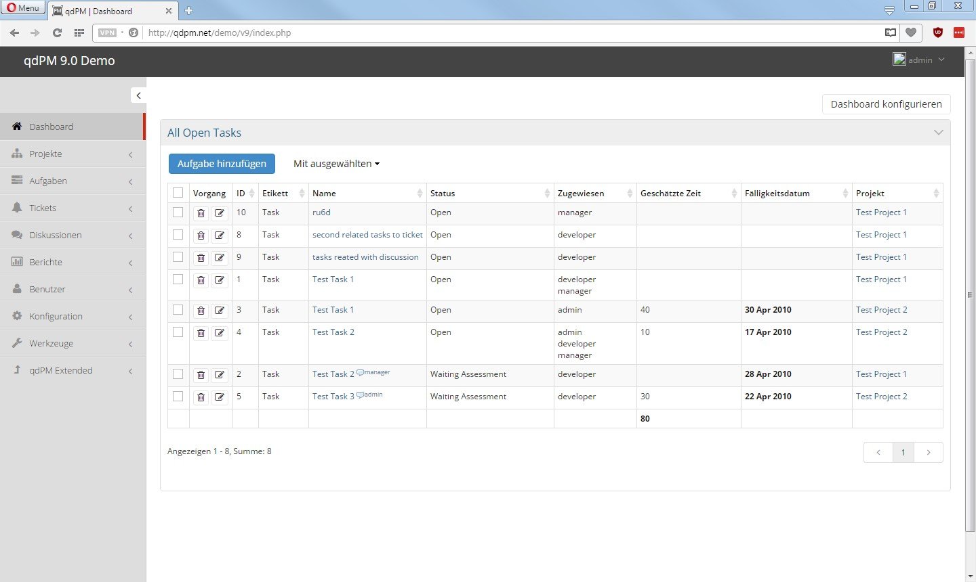Expand the Berichte sidebar menu

73,262
